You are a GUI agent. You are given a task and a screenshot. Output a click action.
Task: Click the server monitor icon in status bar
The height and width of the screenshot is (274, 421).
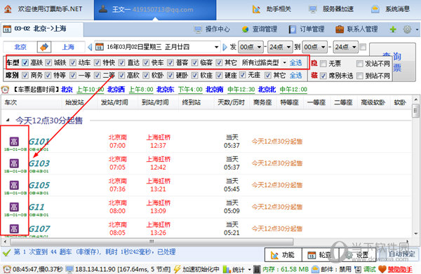tap(69, 269)
